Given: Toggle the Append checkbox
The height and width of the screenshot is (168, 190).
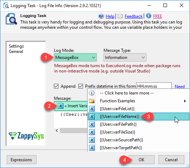Looking at the screenshot, I should point(56,86).
